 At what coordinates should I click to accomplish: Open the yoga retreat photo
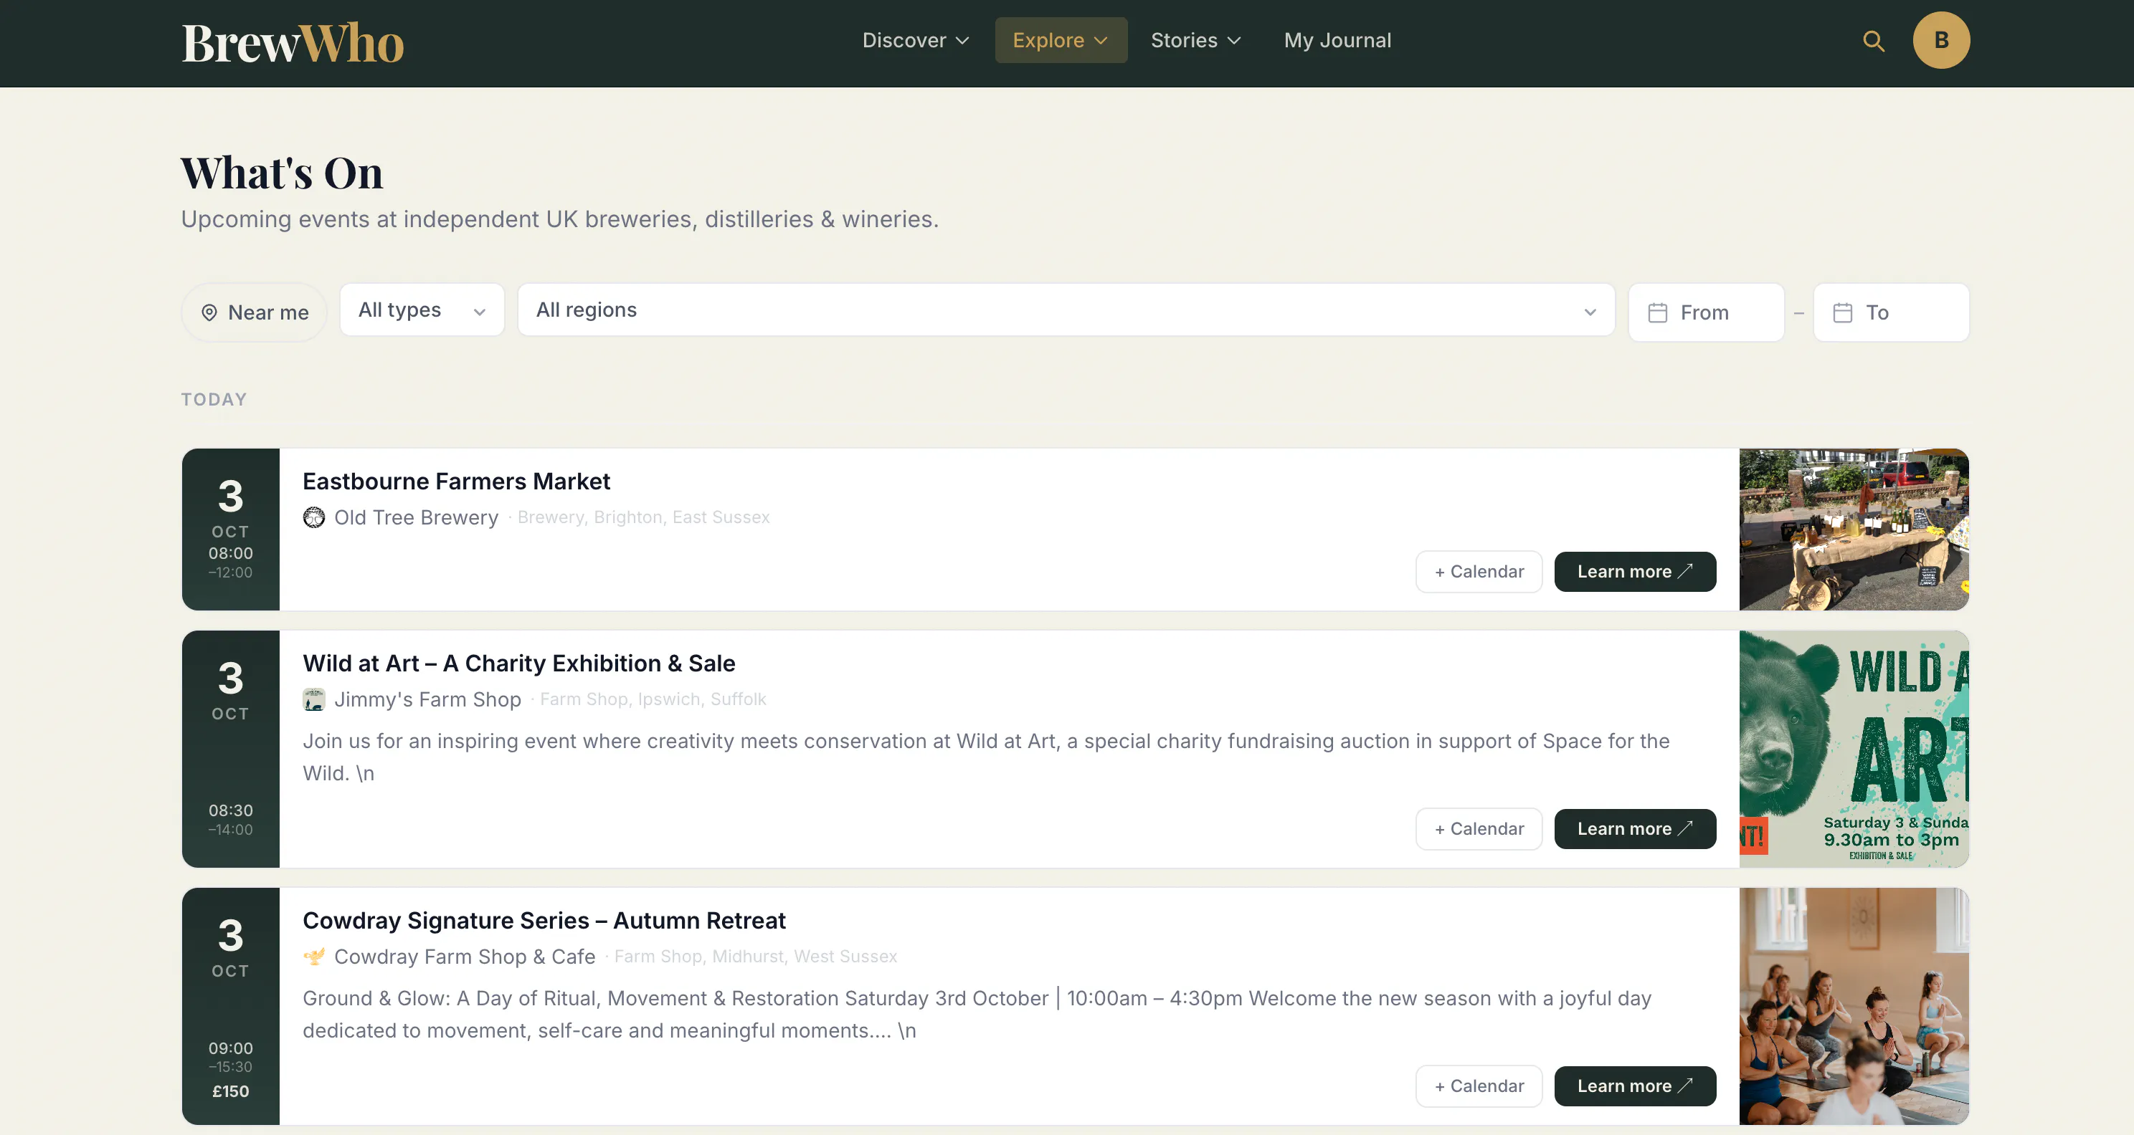1854,1007
